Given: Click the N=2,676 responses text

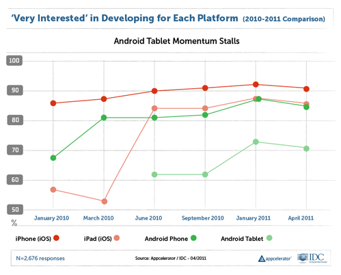Looking at the screenshot, I should [x=40, y=259].
